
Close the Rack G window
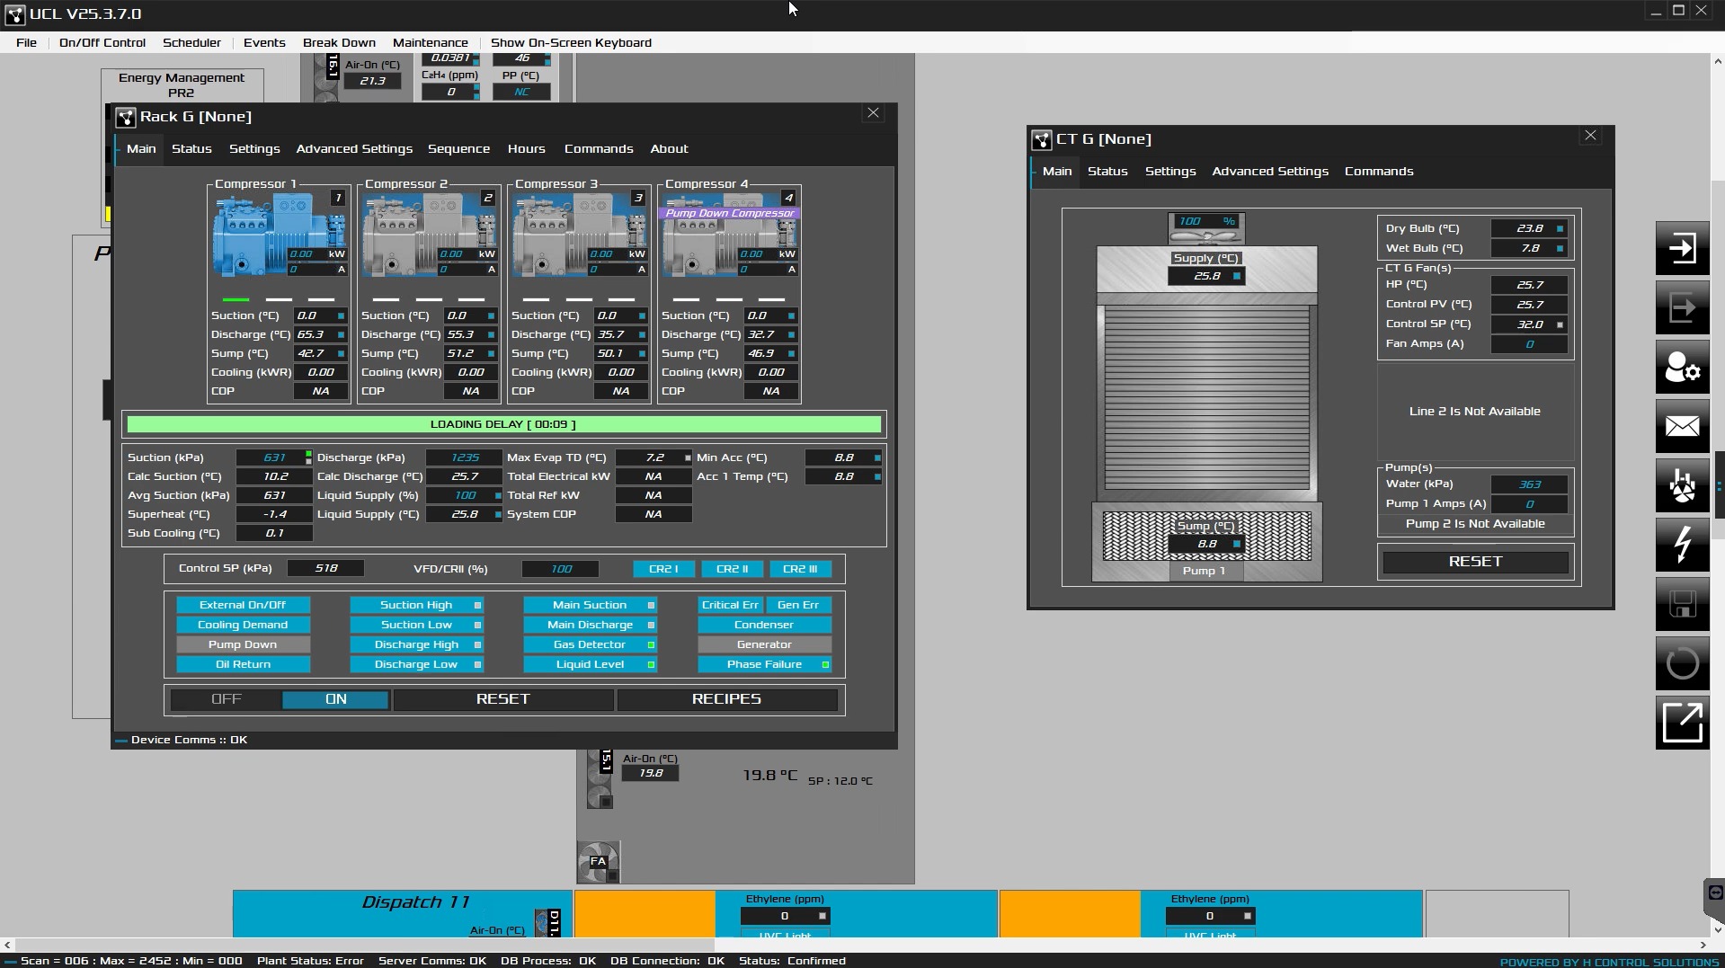pos(873,113)
